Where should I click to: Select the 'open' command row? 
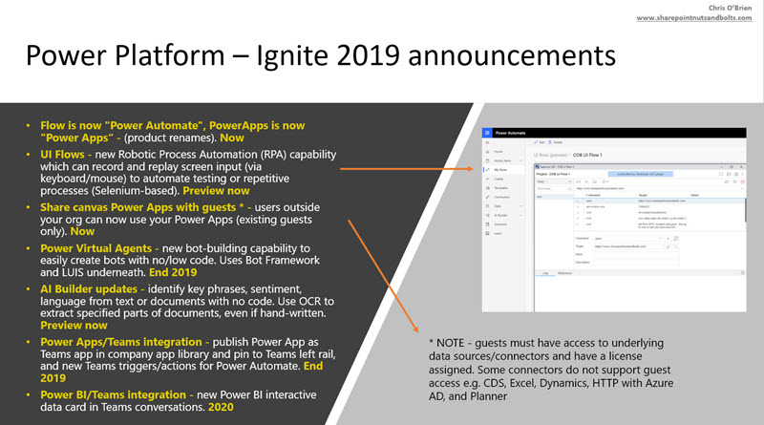659,201
